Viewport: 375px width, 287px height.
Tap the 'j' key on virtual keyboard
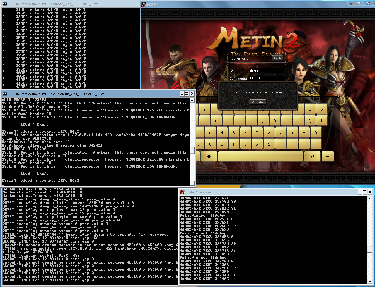(x=316, y=144)
